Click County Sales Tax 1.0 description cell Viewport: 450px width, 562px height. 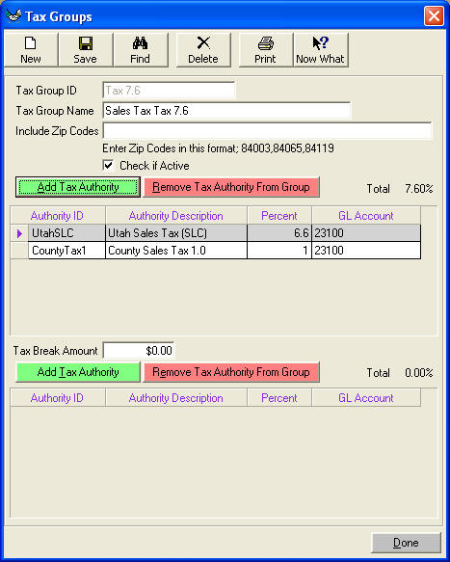pyautogui.click(x=176, y=251)
